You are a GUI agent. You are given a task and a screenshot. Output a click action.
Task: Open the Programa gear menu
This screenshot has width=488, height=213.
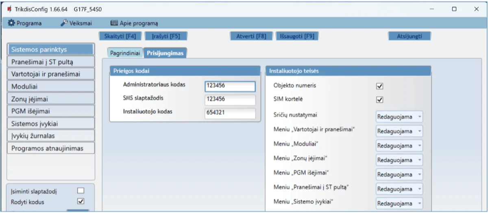pyautogui.click(x=25, y=23)
